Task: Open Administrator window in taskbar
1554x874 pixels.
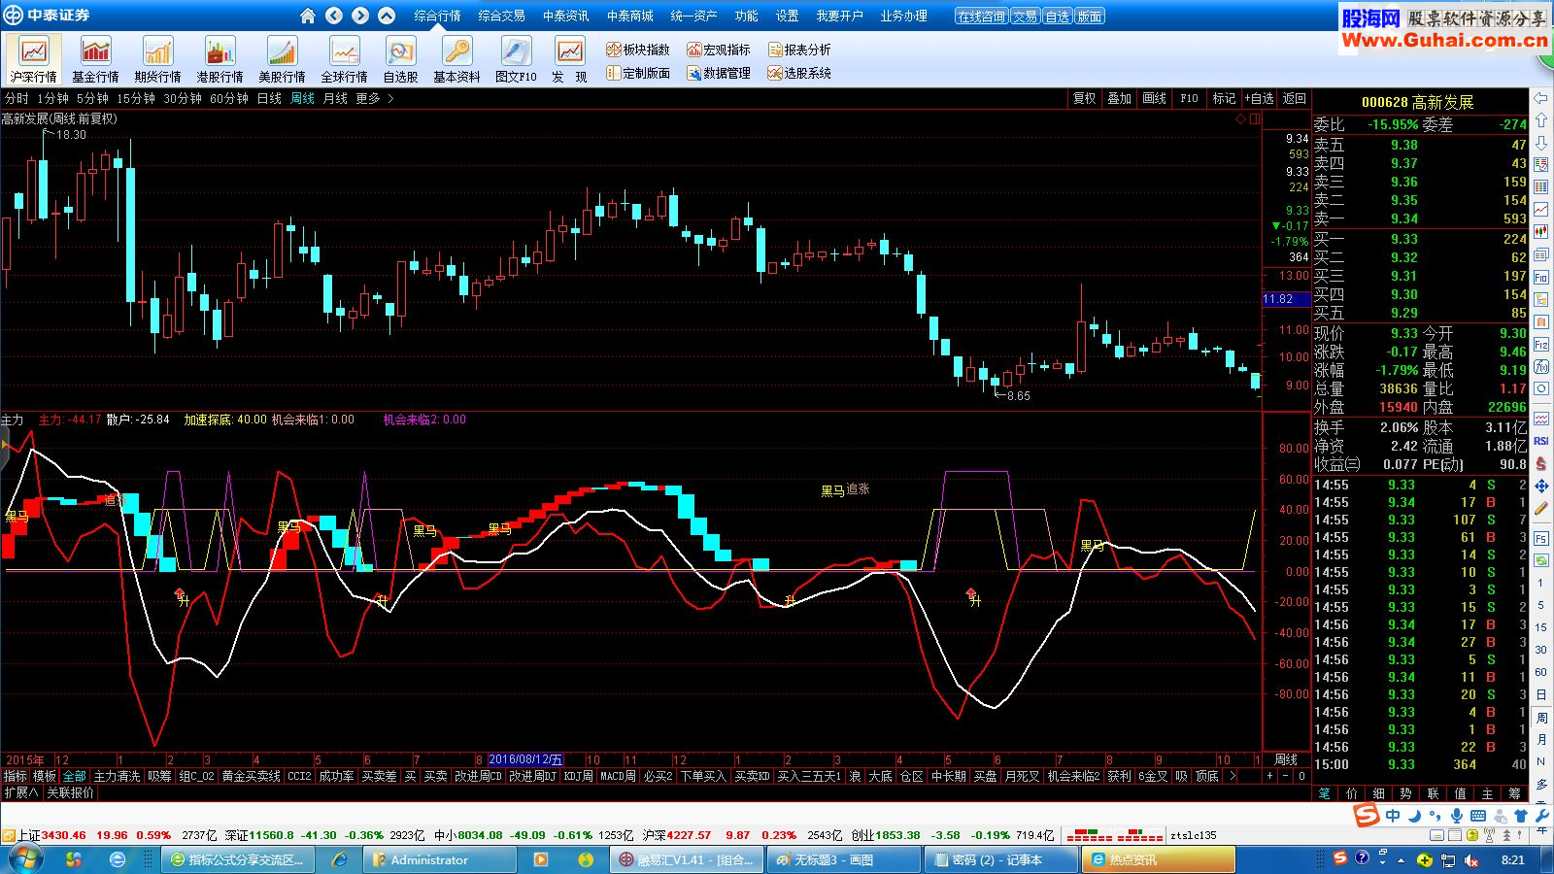Action: pyautogui.click(x=439, y=859)
